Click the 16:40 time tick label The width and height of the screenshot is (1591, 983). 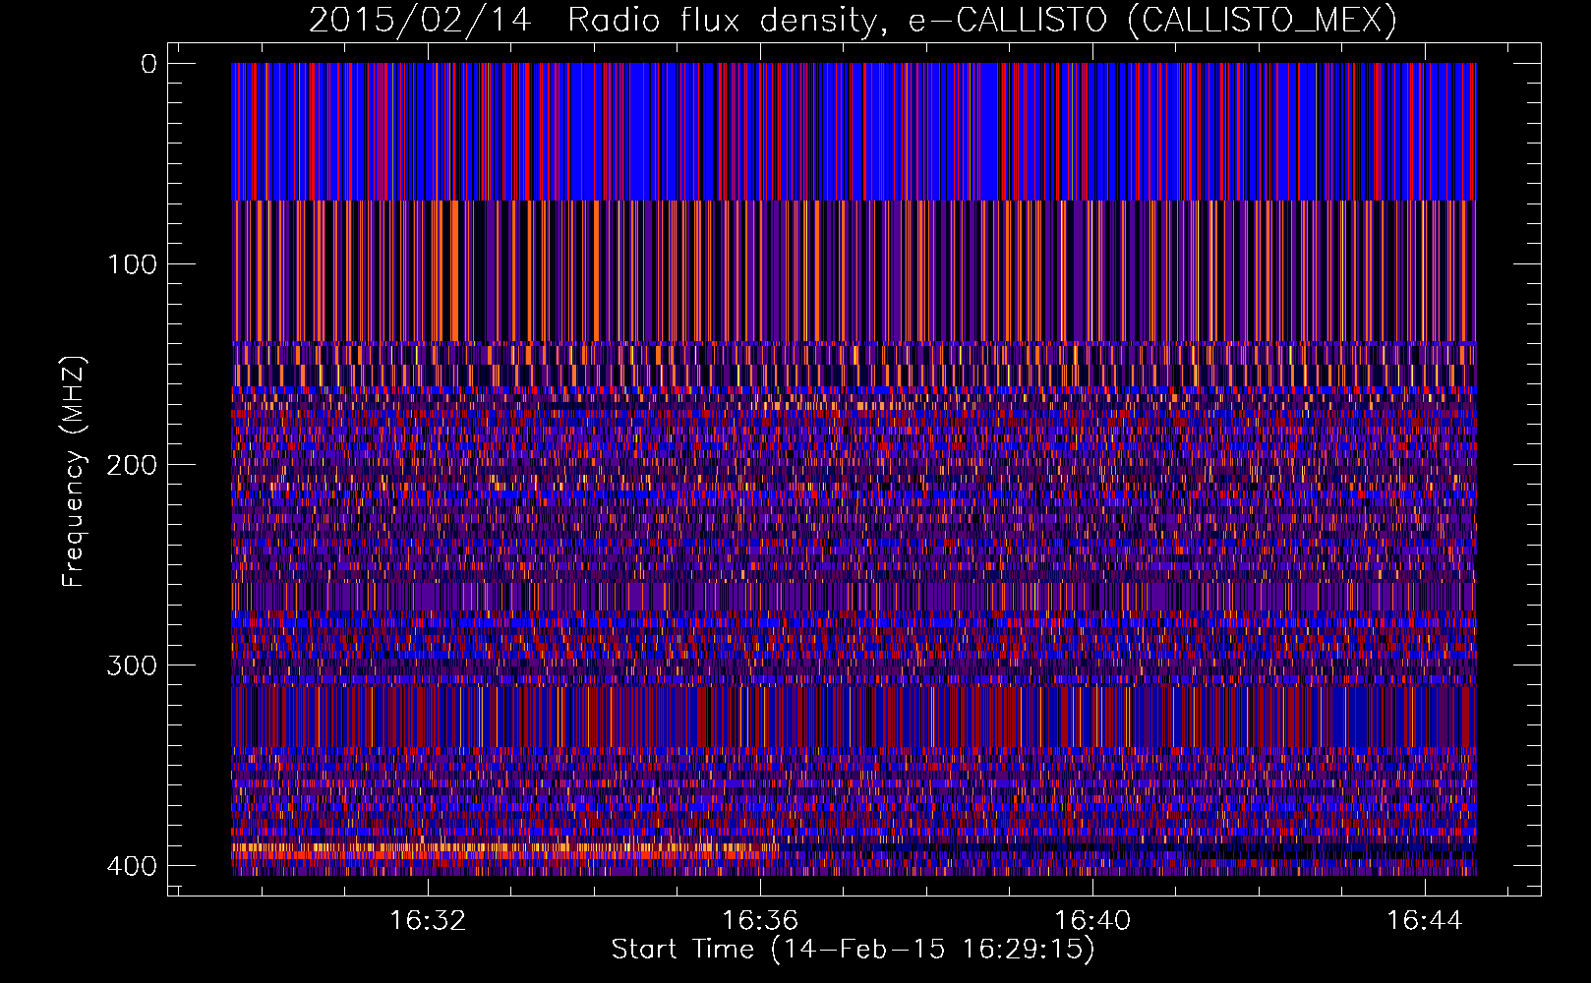[1091, 921]
